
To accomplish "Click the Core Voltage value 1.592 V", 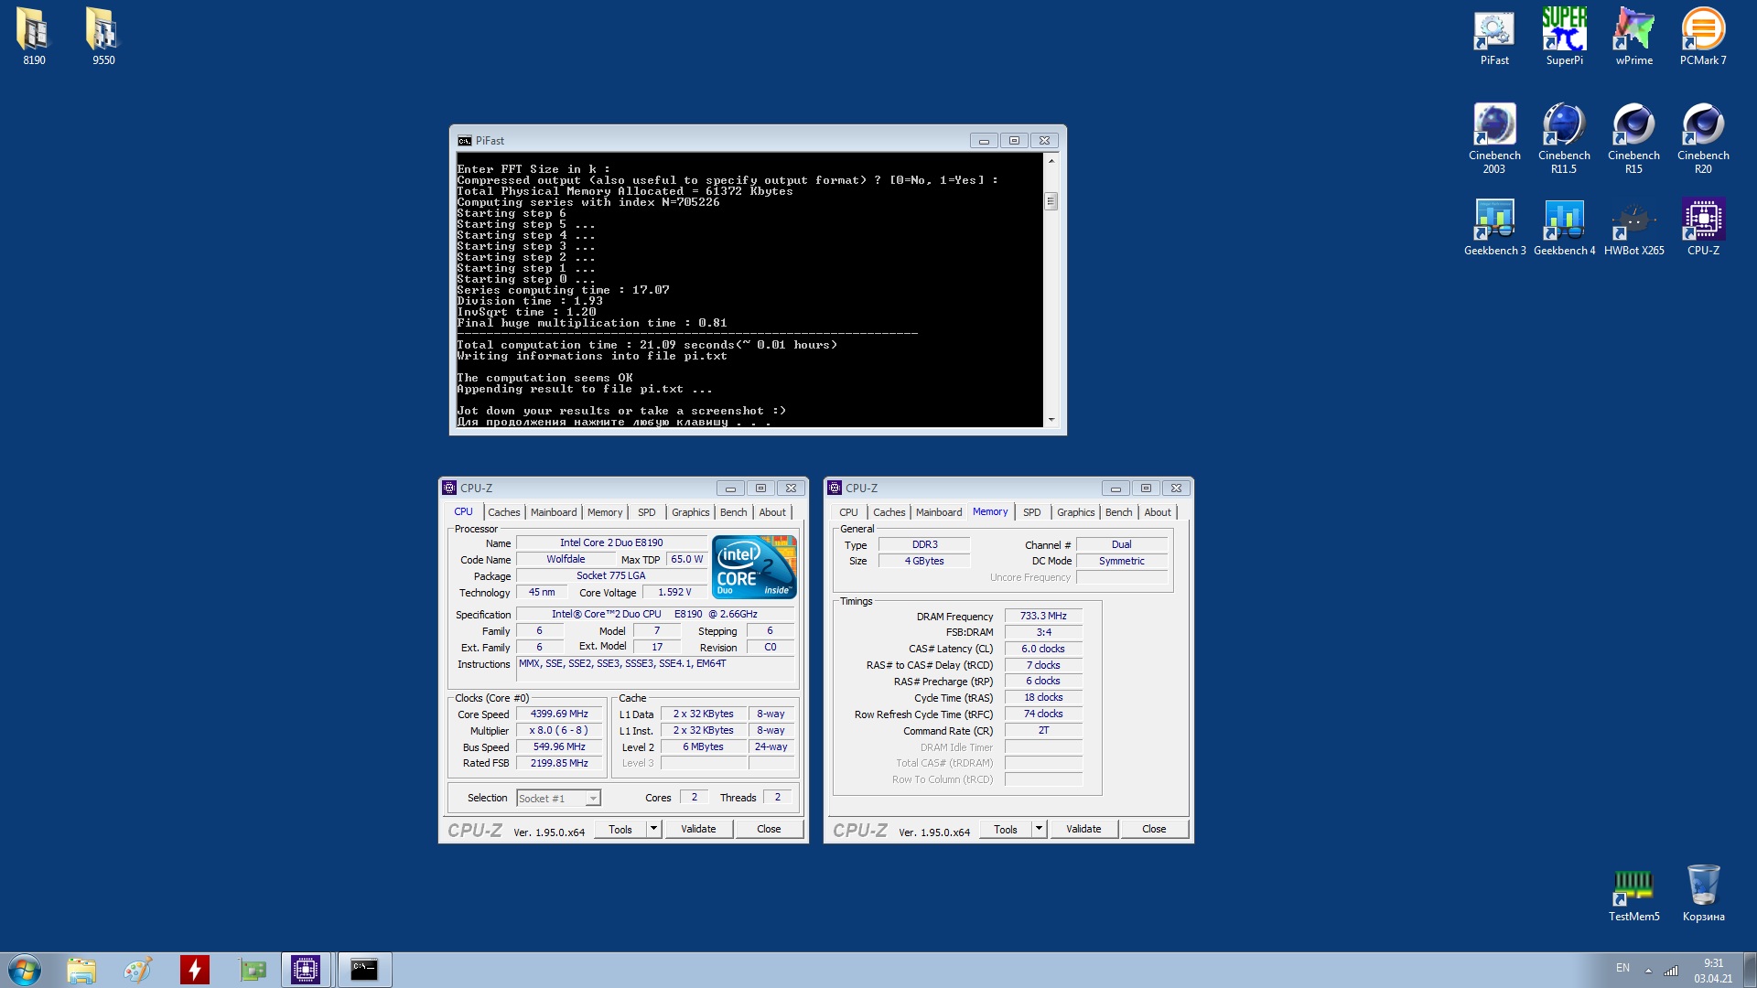I will click(x=674, y=592).
